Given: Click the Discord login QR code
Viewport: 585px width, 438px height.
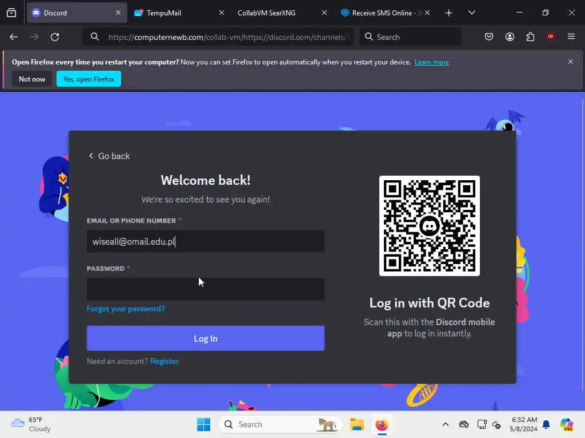Looking at the screenshot, I should coord(430,226).
